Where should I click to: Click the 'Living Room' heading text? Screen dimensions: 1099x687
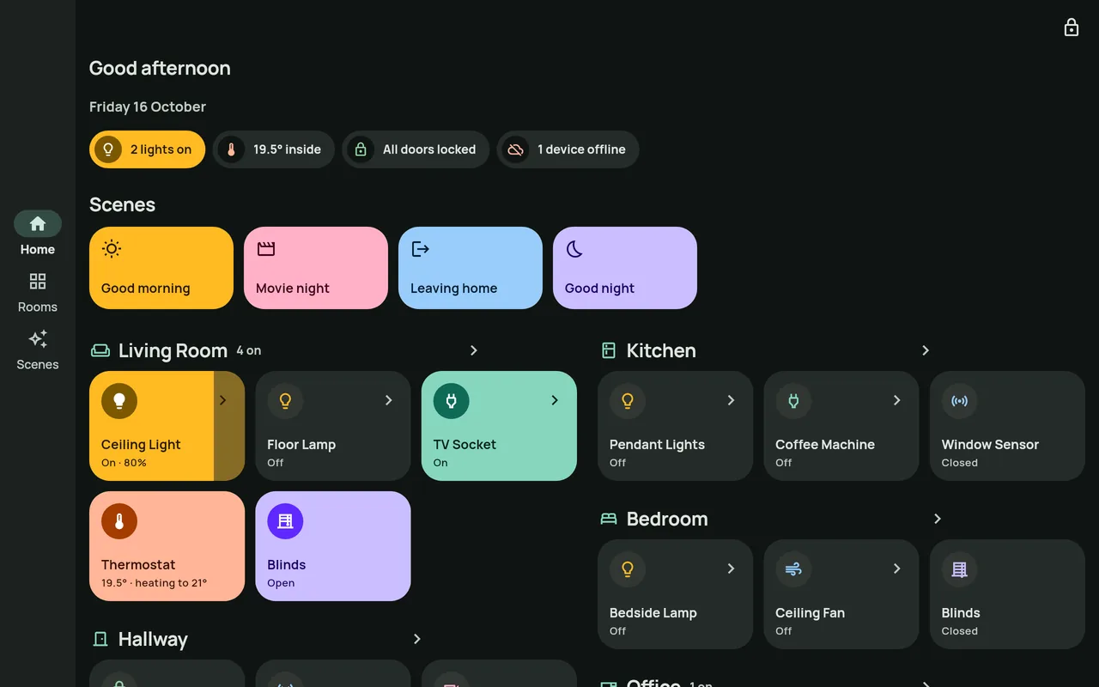click(173, 350)
